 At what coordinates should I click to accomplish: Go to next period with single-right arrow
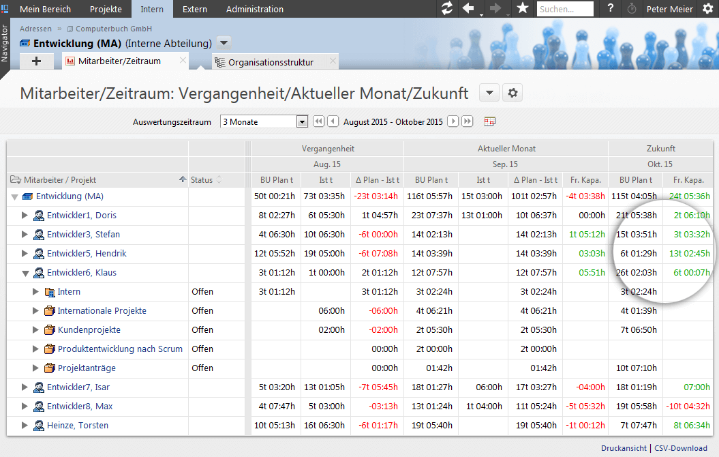(453, 121)
